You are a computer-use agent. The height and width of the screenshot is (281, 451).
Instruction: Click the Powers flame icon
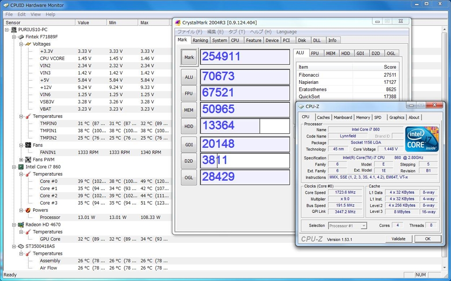tap(28, 210)
